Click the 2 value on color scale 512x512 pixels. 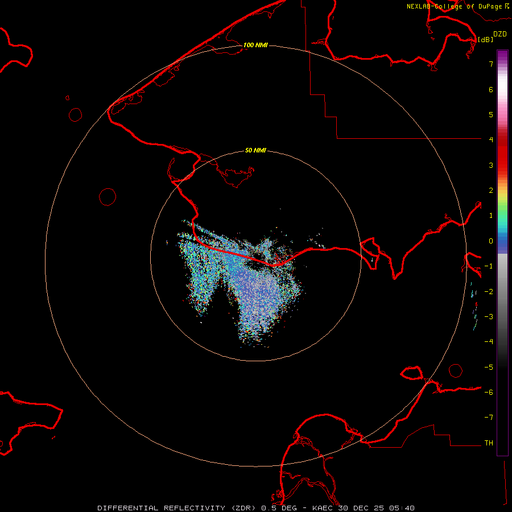tap(491, 191)
